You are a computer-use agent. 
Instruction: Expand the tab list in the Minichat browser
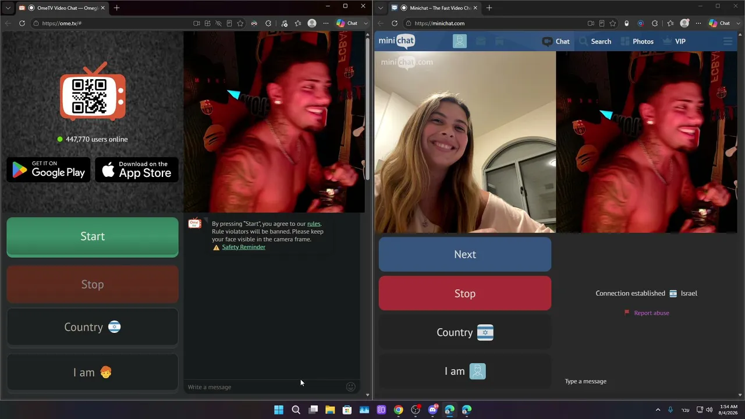[x=380, y=8]
